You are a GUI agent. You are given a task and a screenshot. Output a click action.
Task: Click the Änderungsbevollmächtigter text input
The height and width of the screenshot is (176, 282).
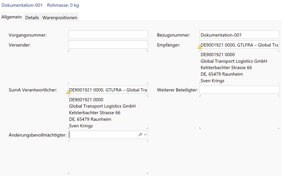coord(103,135)
